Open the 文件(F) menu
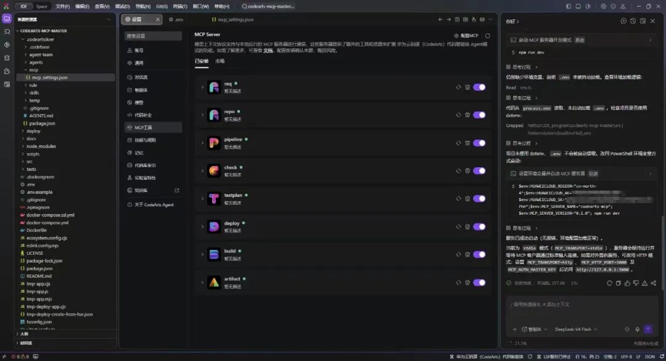The width and height of the screenshot is (666, 361). pos(62,6)
